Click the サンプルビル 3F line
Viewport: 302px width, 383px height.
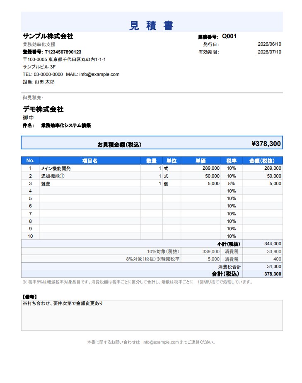coord(39,67)
